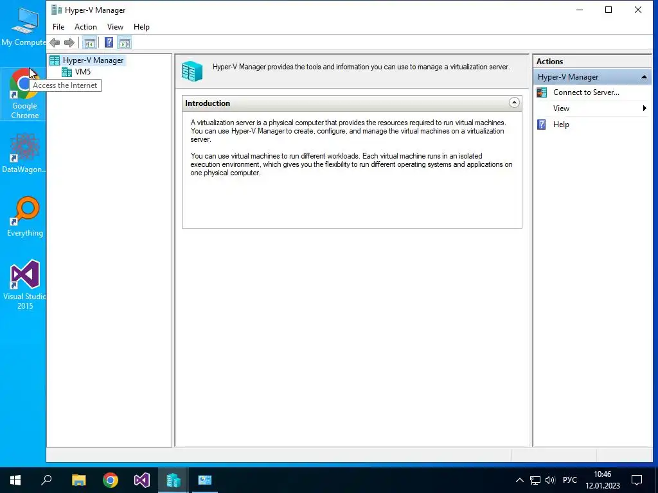
Task: Click the VM5 server icon in the tree
Action: pyautogui.click(x=67, y=72)
